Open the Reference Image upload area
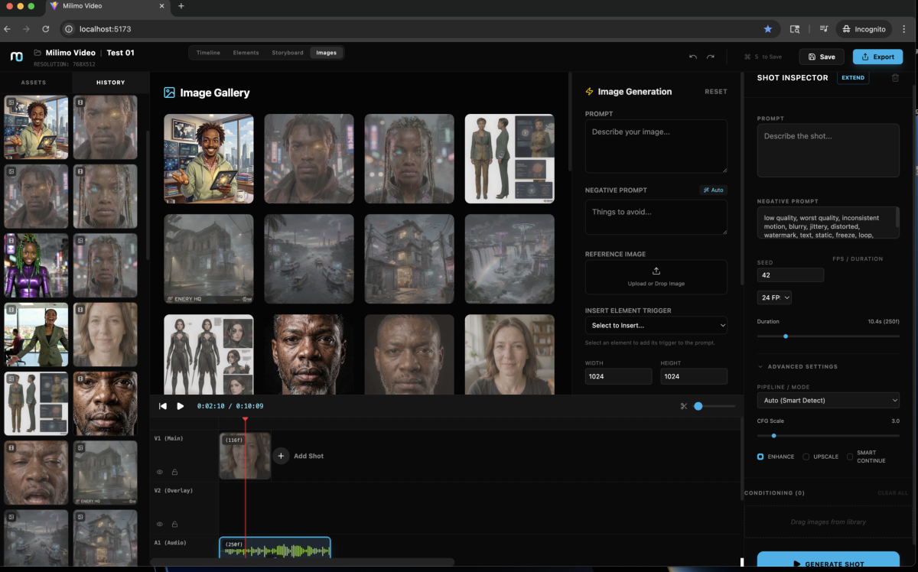The width and height of the screenshot is (918, 572). click(656, 276)
